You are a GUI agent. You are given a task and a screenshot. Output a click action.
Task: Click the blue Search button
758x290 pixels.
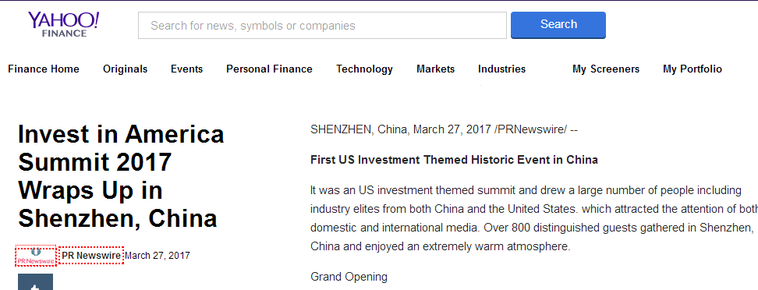558,25
